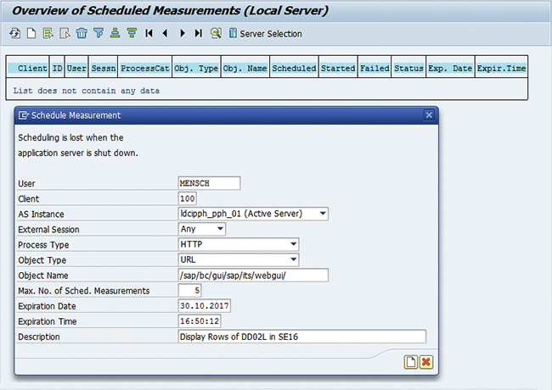This screenshot has height=390, width=552.
Task: Expand the External Session dropdown
Action: (220, 229)
